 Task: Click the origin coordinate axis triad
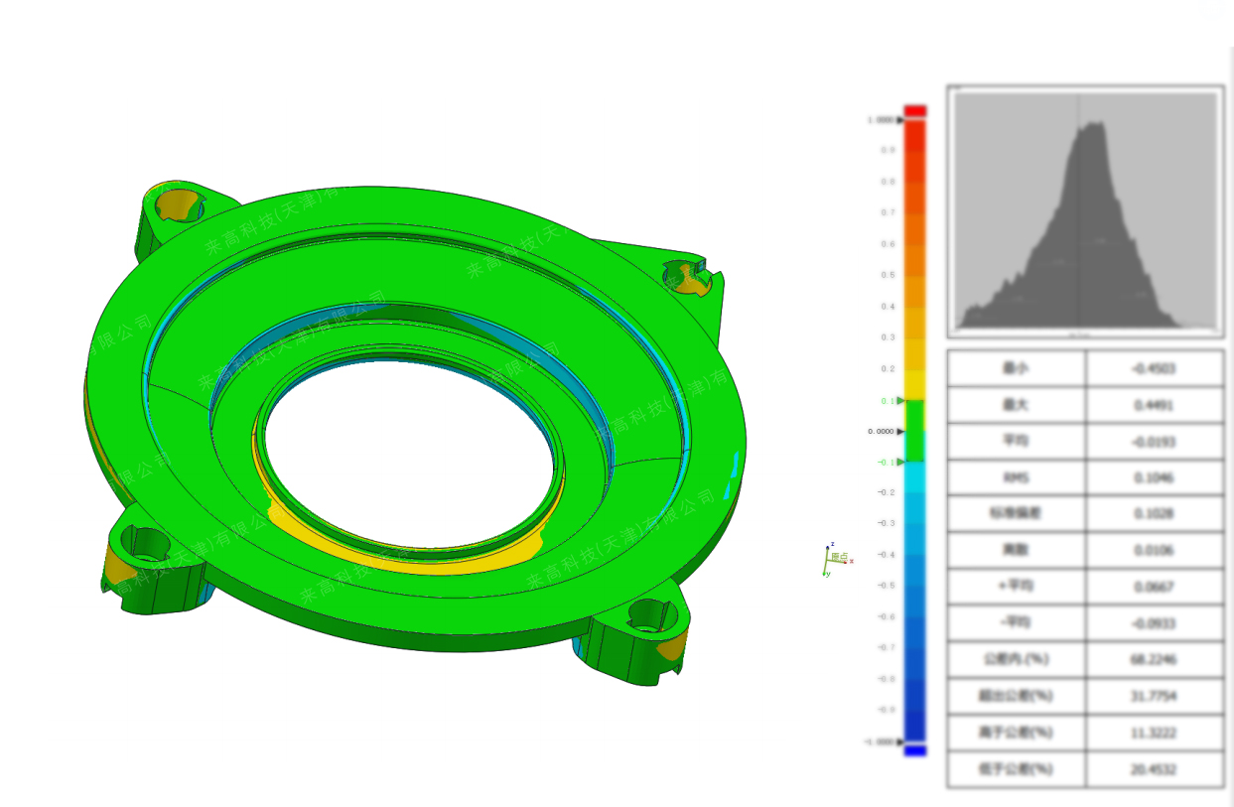tap(830, 562)
